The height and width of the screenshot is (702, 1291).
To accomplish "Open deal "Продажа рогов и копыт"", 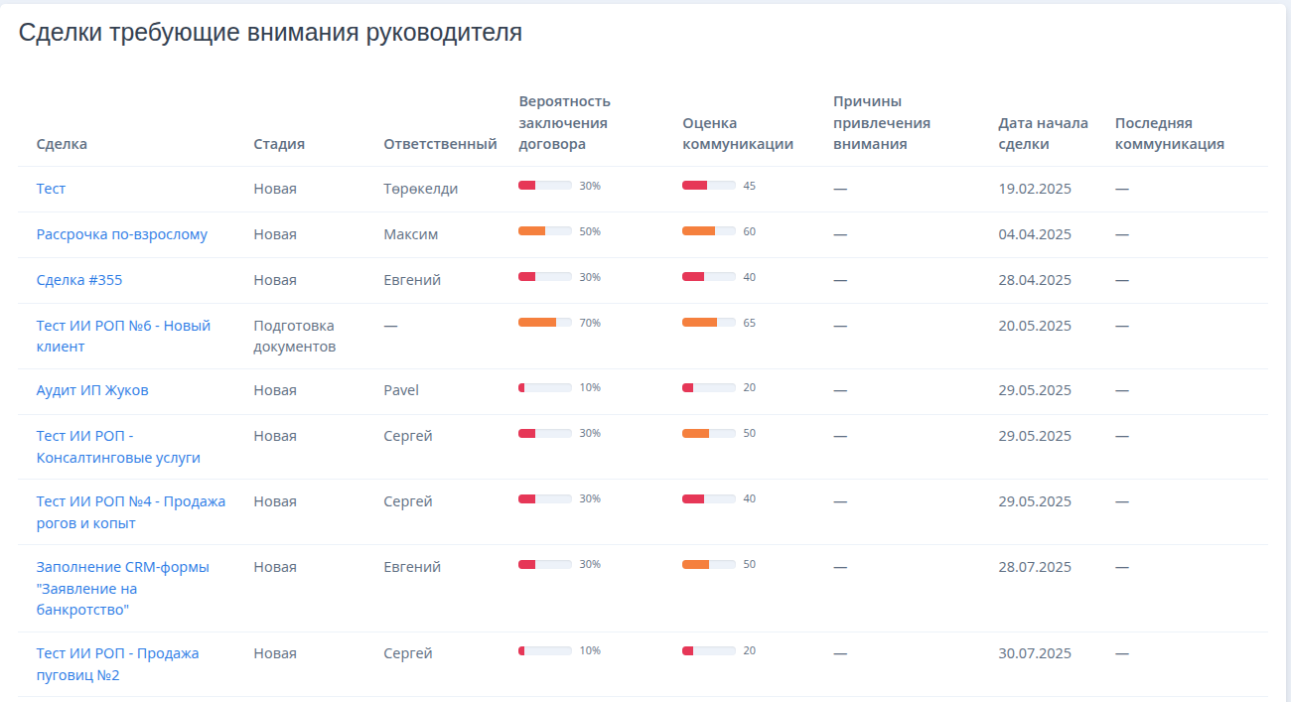I will (x=130, y=512).
